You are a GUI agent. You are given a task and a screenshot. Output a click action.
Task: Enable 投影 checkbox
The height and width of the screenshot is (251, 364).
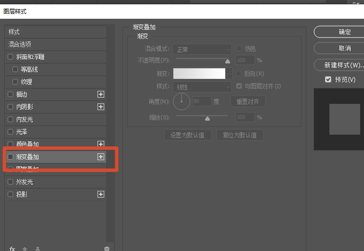coord(11,194)
